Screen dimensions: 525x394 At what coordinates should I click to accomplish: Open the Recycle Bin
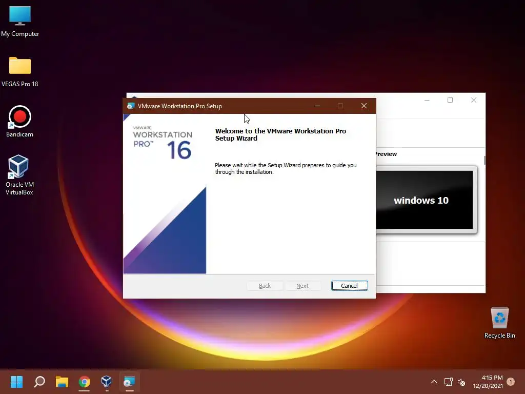click(x=499, y=322)
